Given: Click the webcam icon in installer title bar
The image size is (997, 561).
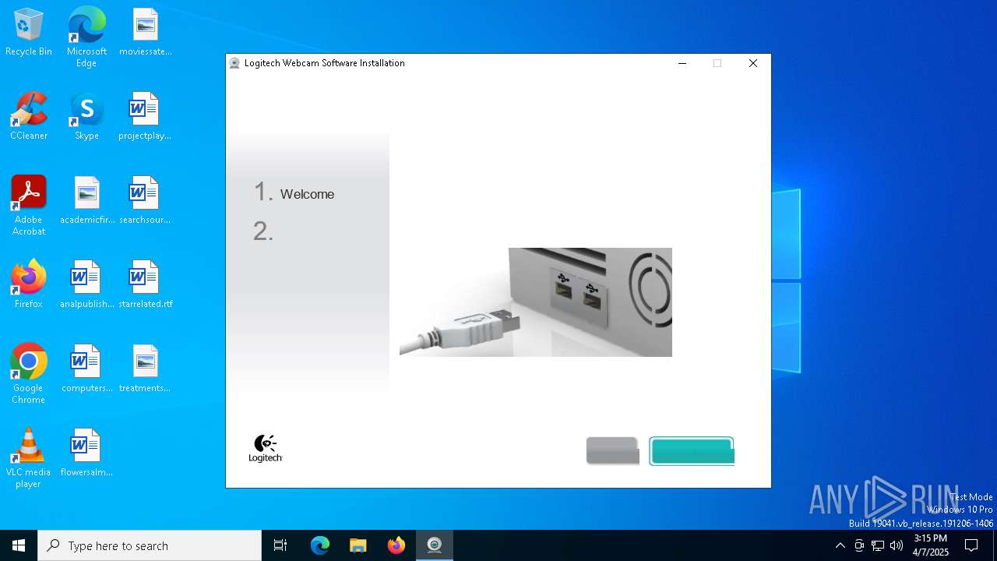Looking at the screenshot, I should [234, 63].
